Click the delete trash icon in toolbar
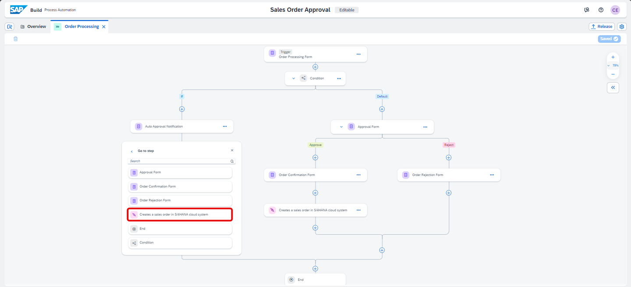Viewport: 631px width, 287px height. coord(15,39)
